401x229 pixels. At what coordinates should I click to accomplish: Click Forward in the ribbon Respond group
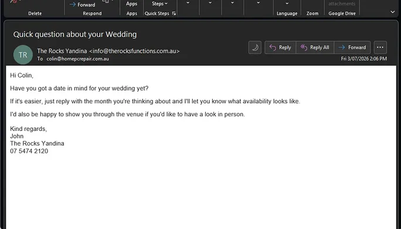[x=82, y=5]
